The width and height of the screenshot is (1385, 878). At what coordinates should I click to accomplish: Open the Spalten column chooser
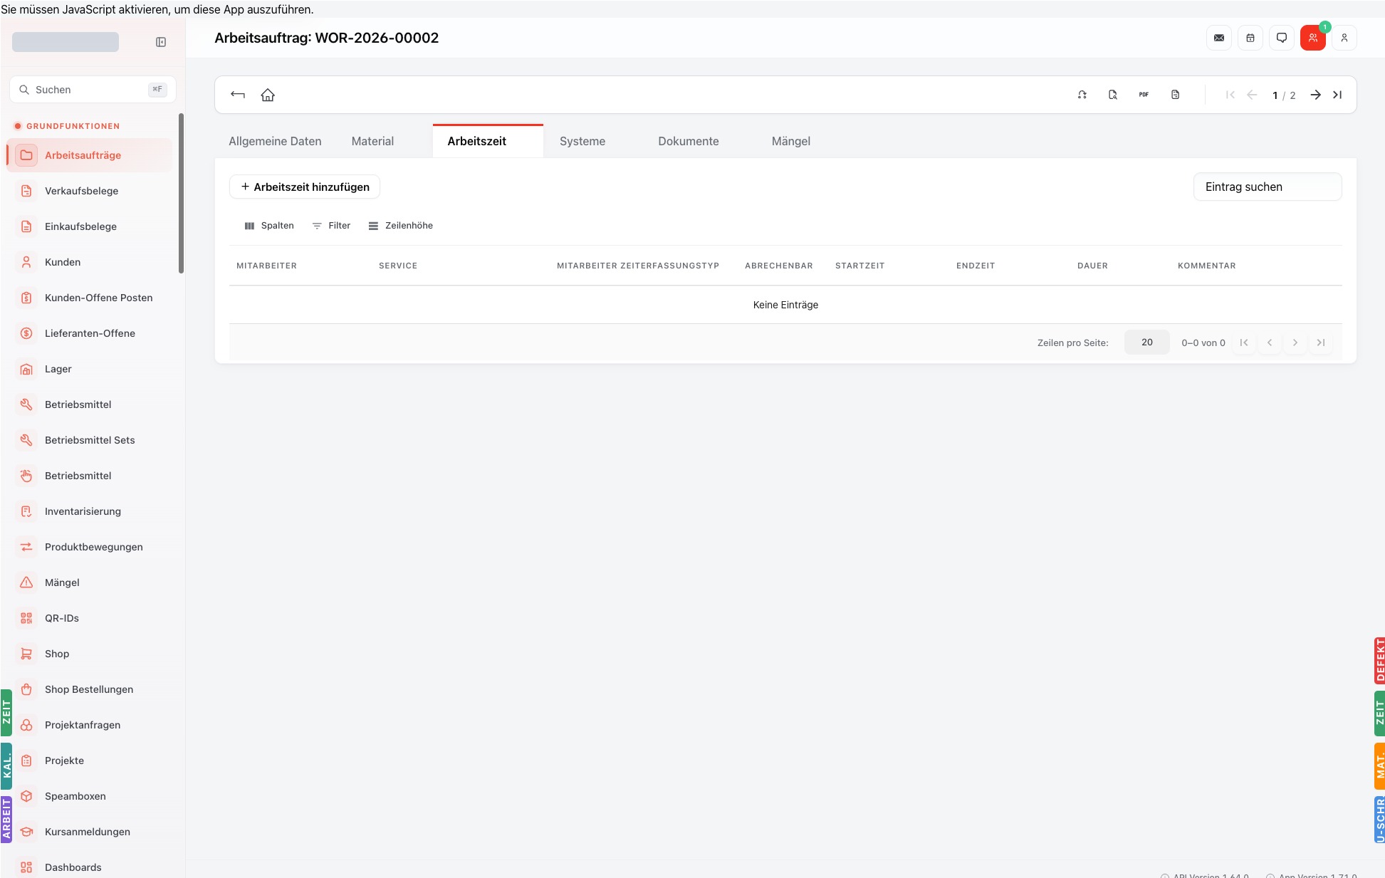point(269,226)
